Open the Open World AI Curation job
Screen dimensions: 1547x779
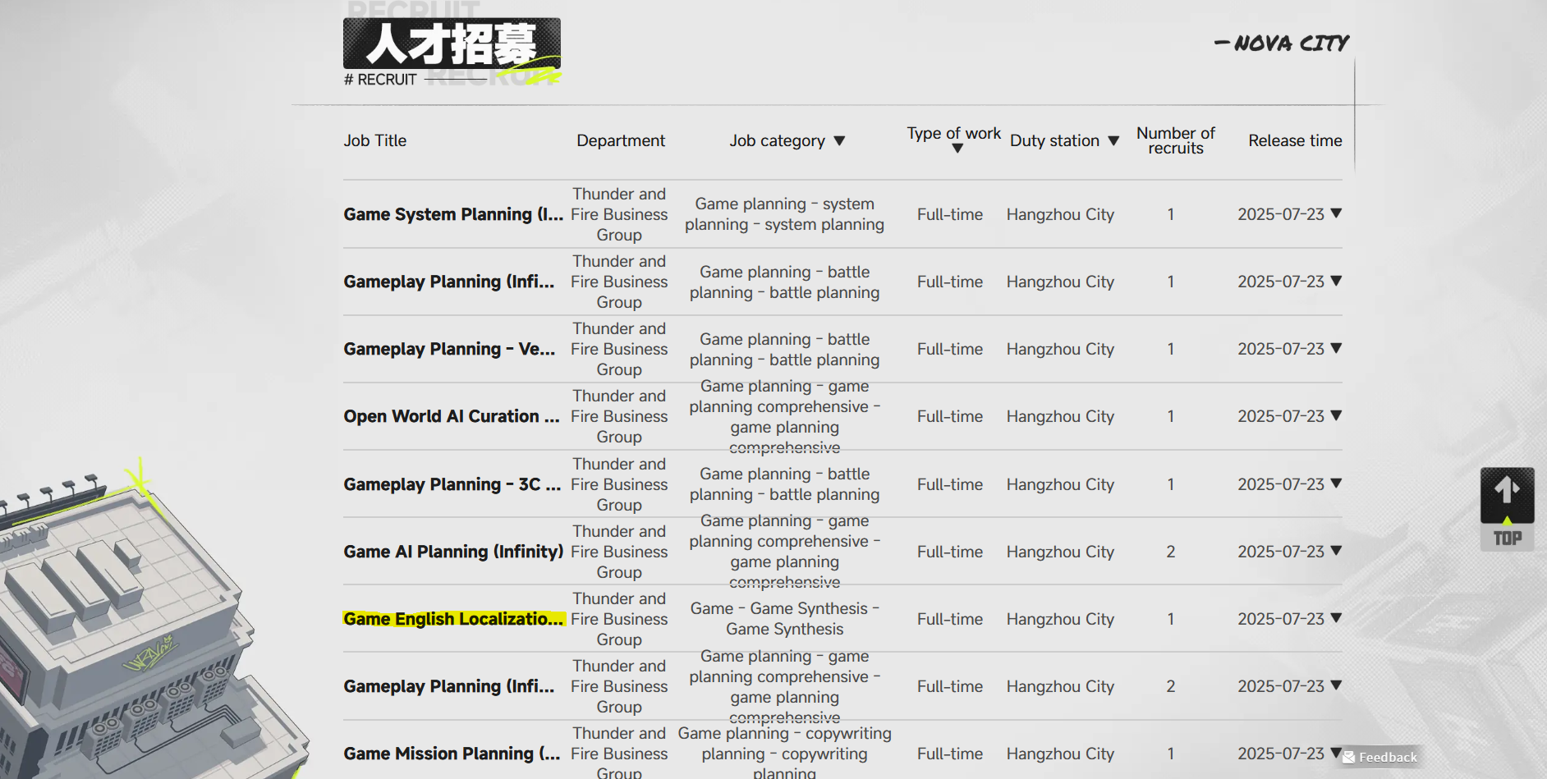[452, 416]
